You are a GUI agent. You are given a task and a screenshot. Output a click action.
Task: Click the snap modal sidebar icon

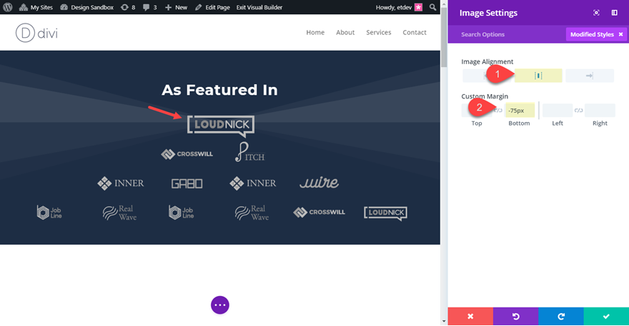pos(614,13)
